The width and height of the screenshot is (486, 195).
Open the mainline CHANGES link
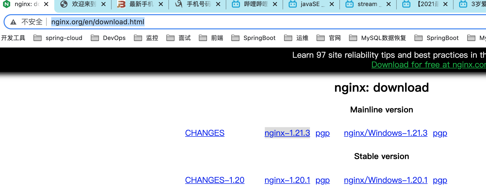[205, 133]
